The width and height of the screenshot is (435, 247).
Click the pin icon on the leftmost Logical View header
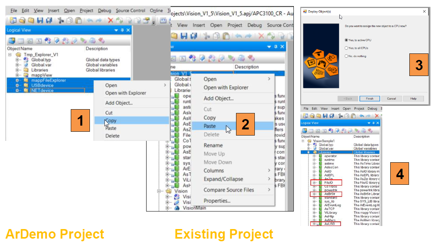point(122,30)
